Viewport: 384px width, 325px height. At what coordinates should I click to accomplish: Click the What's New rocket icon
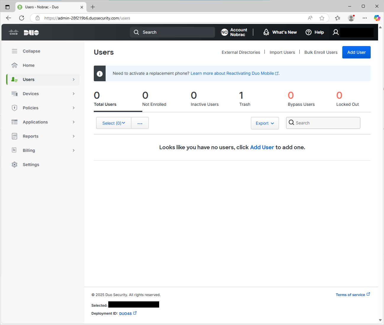tap(266, 32)
